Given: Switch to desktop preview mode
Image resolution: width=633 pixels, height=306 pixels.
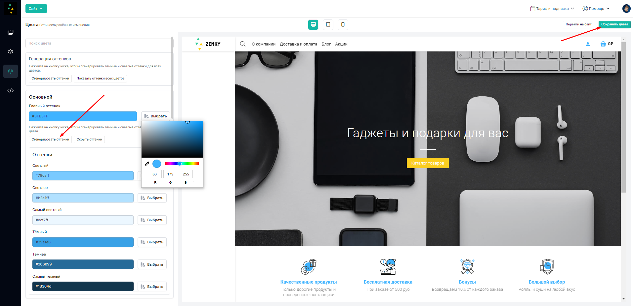Looking at the screenshot, I should click(x=313, y=25).
